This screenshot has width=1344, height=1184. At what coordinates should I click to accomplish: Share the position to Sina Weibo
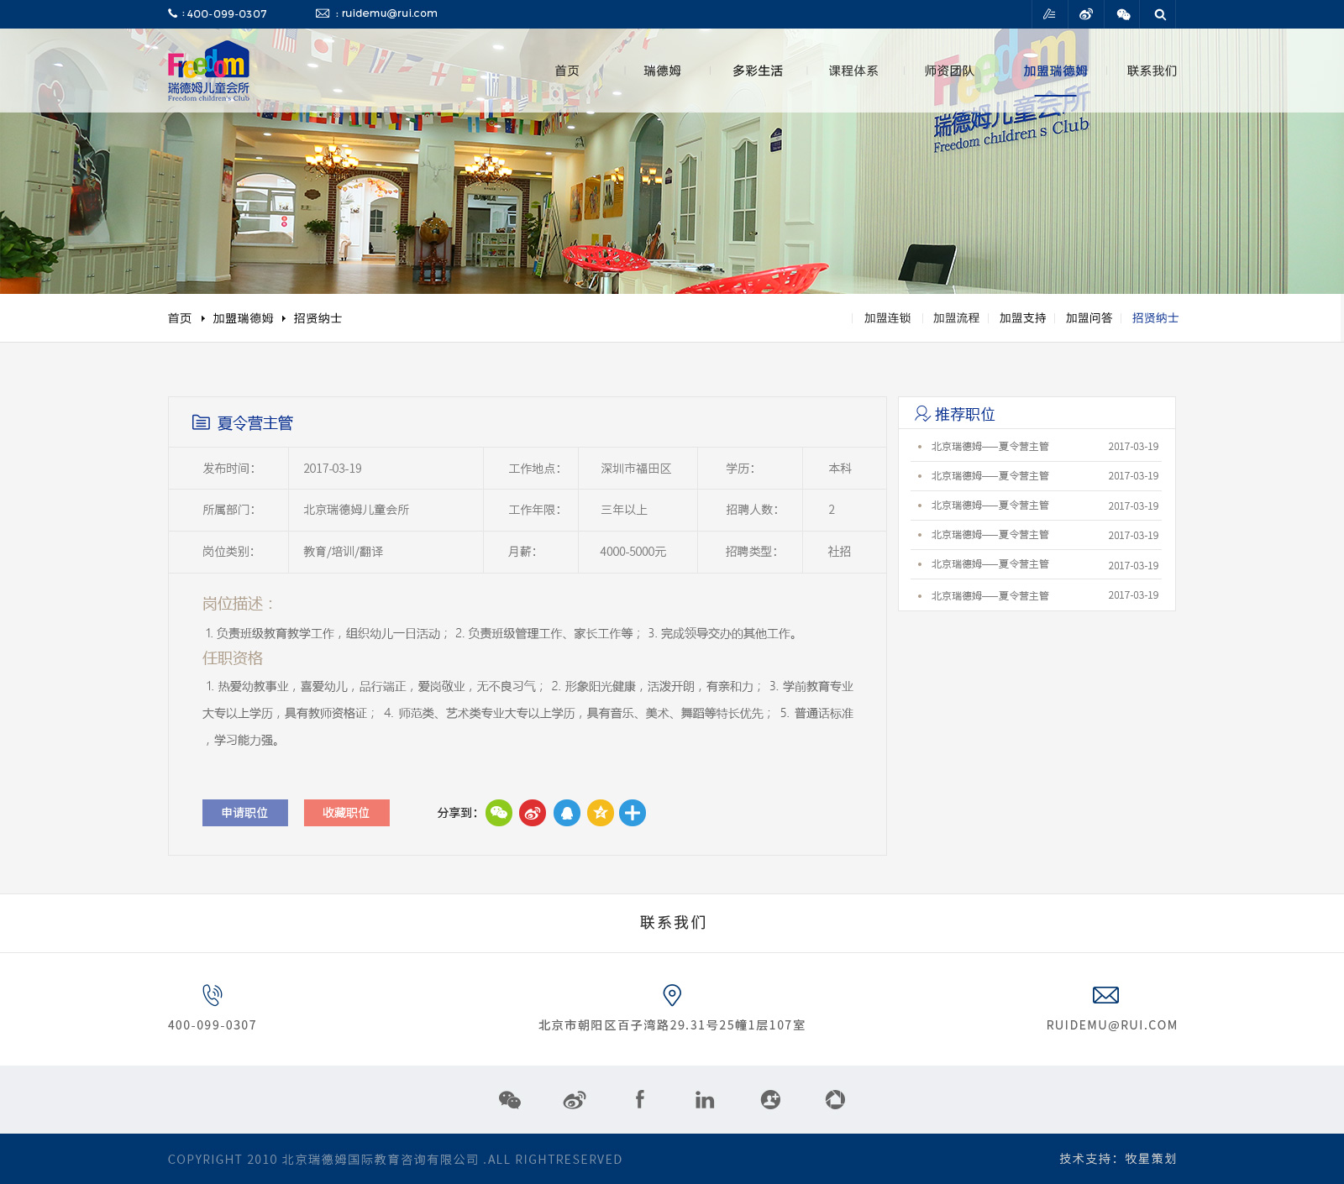coord(533,813)
